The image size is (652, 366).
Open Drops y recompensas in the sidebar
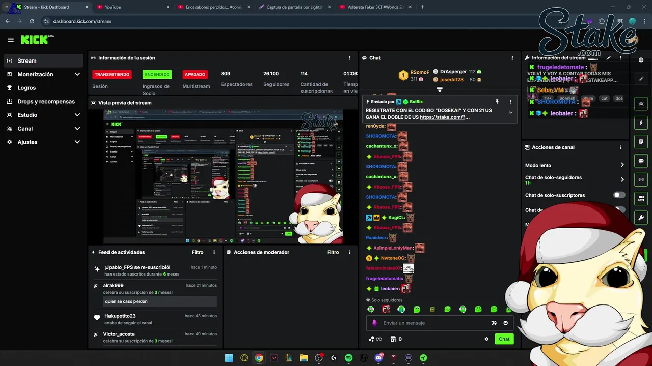tap(43, 101)
